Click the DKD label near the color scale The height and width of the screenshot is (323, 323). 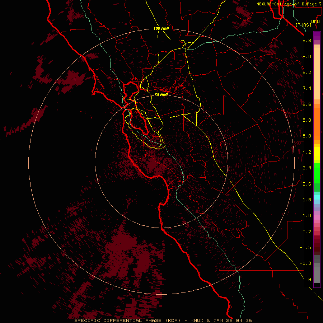[315, 22]
